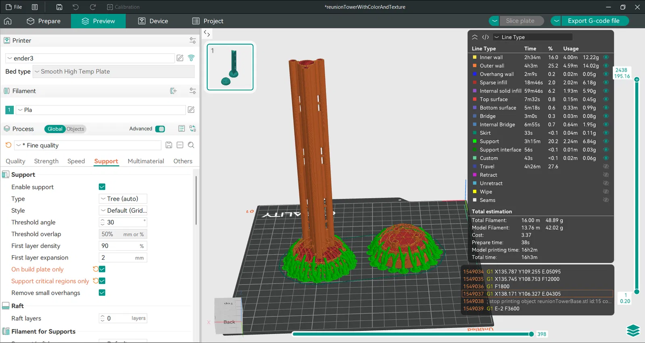
Task: Open the ender3 printer dropdown
Action: click(x=90, y=58)
